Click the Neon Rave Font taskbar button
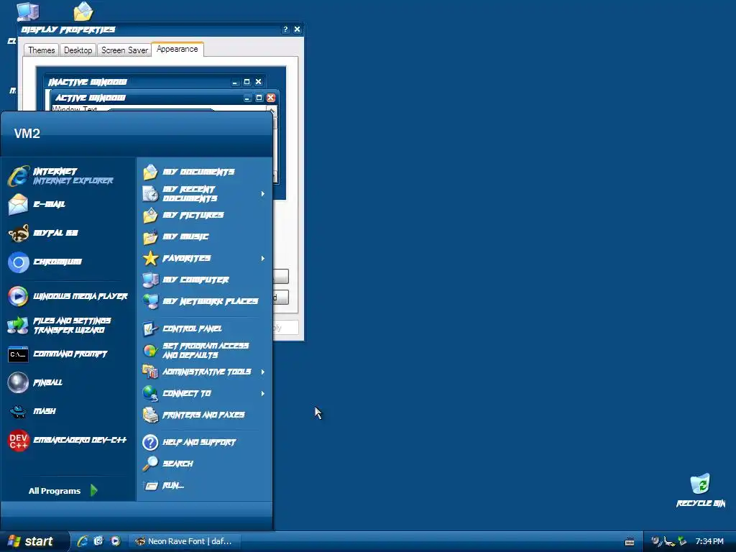This screenshot has width=736, height=552. tap(186, 541)
